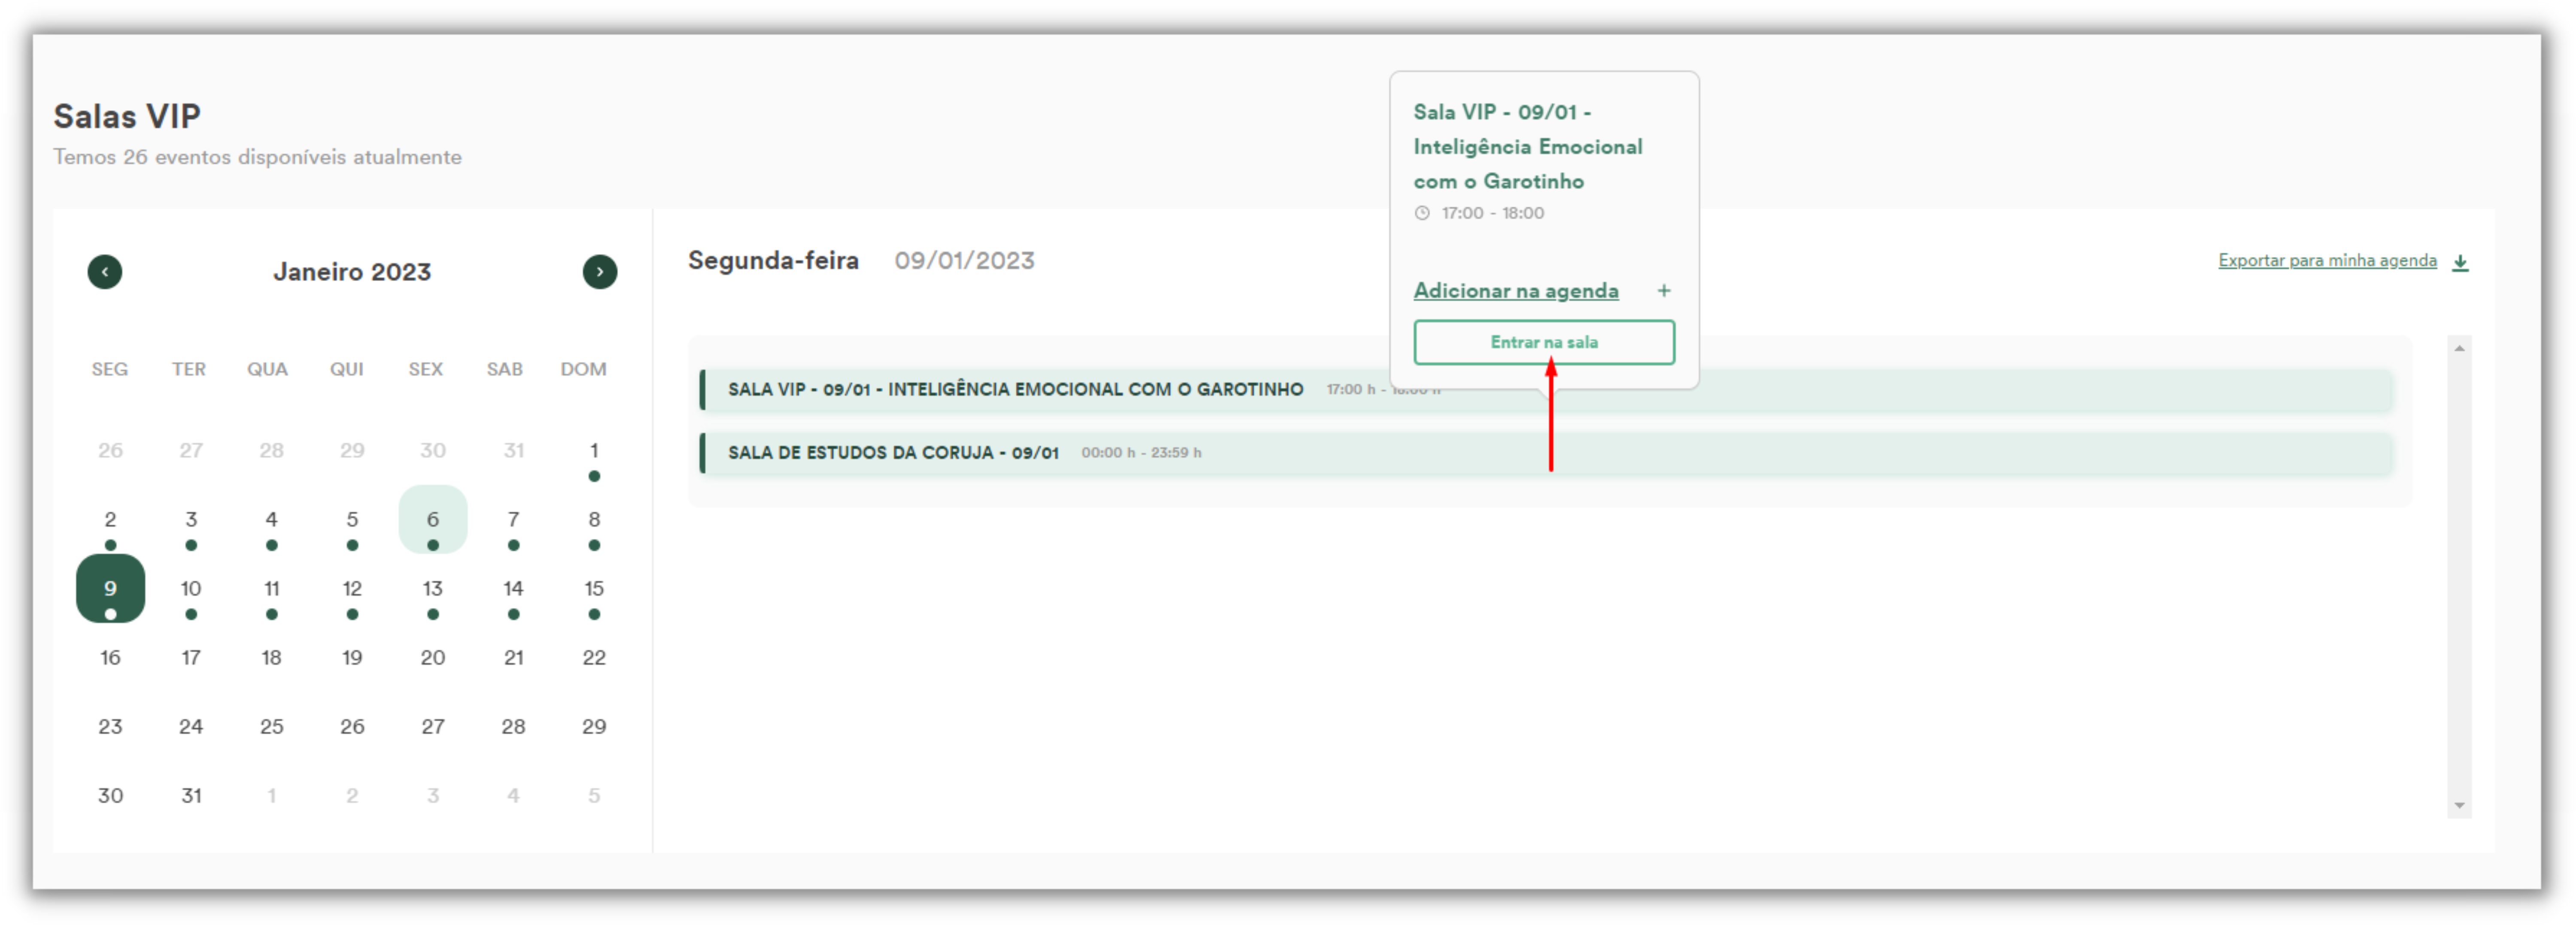Choose January 15 in the calendar
2576x925 pixels.
[594, 588]
